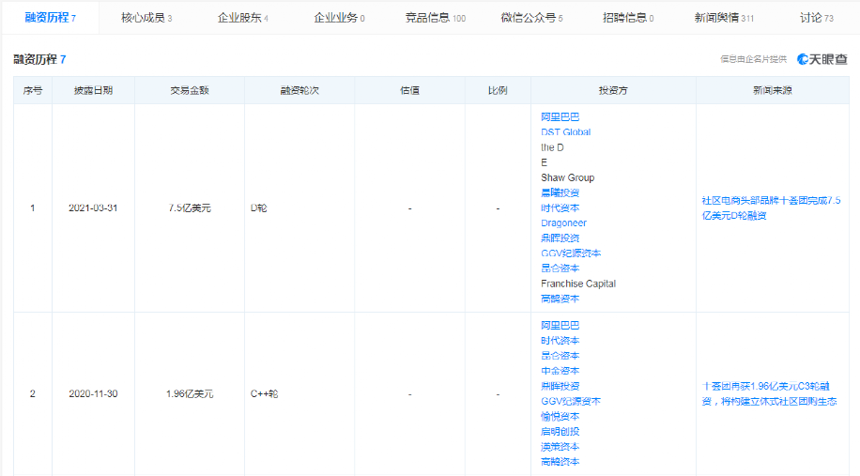Open 昆仑资本 in the C++轮 row
The image size is (860, 476).
[x=560, y=355]
